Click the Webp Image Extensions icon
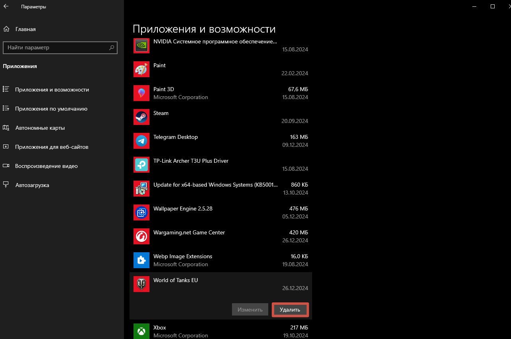The width and height of the screenshot is (511, 339). tap(142, 260)
